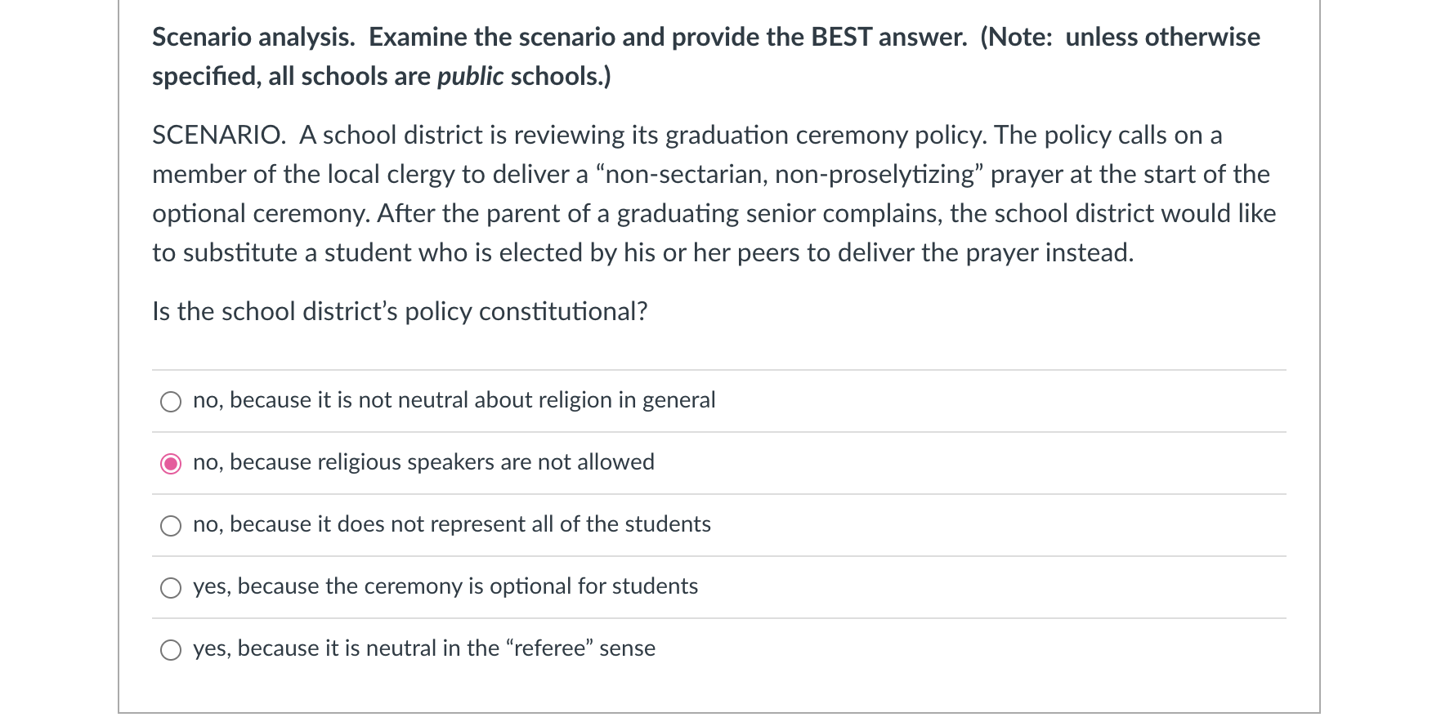Choose the 'does not represent all students' radio button
The image size is (1441, 726).
point(171,526)
